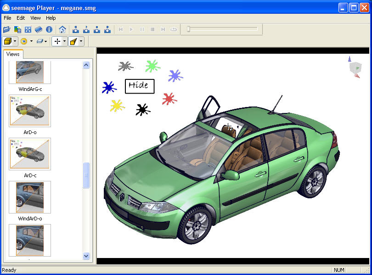Click the yellow cube render mode icon
Image resolution: width=372 pixels, height=275 pixels.
pyautogui.click(x=8, y=41)
